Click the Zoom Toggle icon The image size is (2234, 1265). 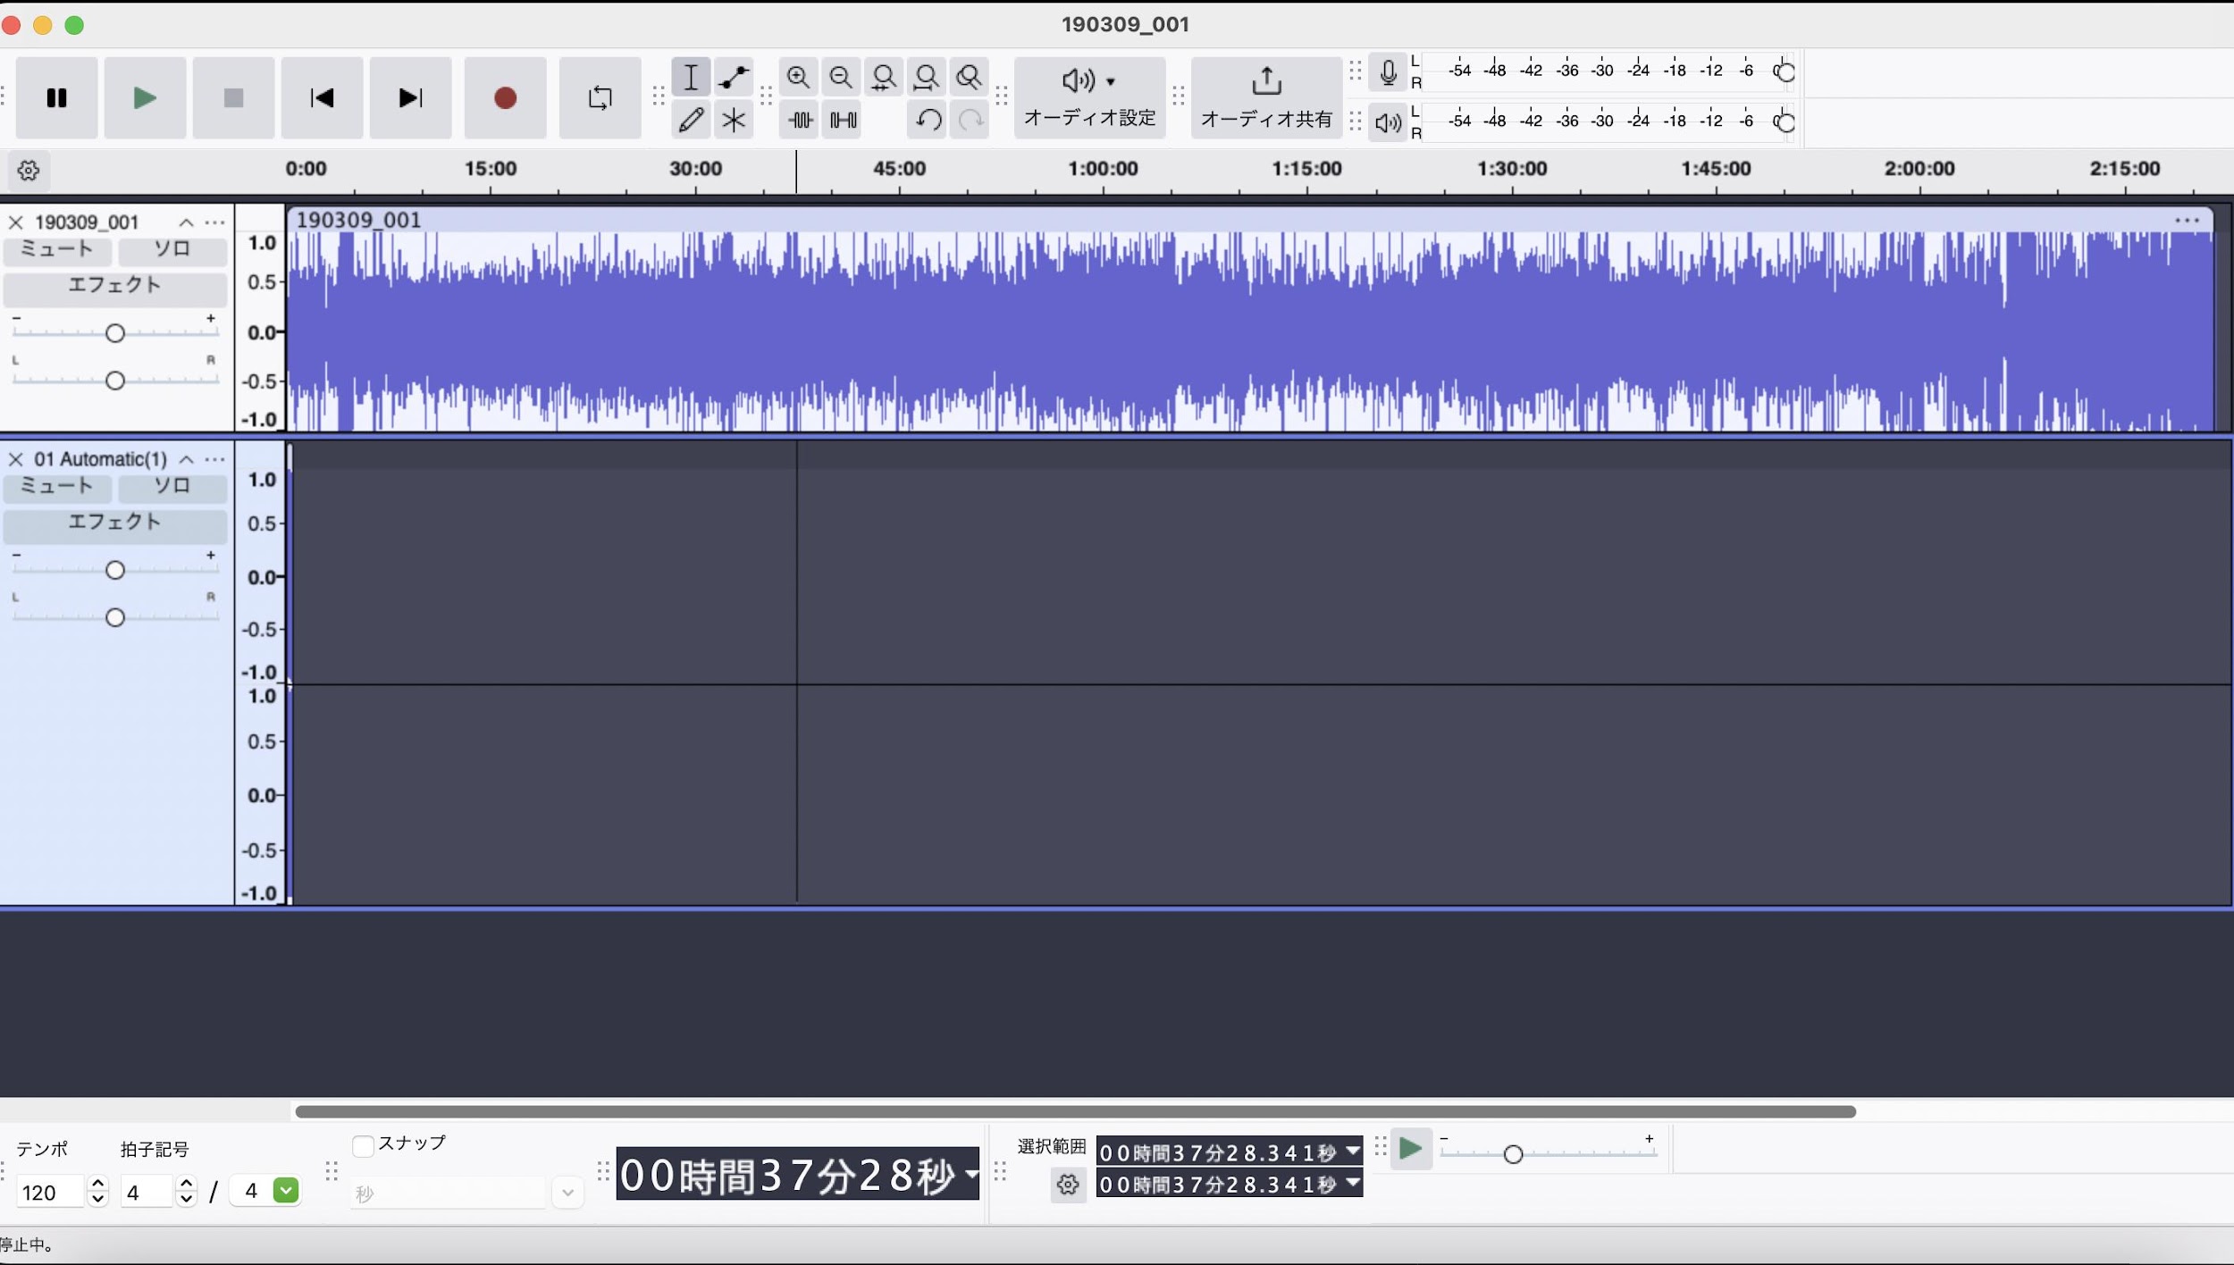[970, 77]
